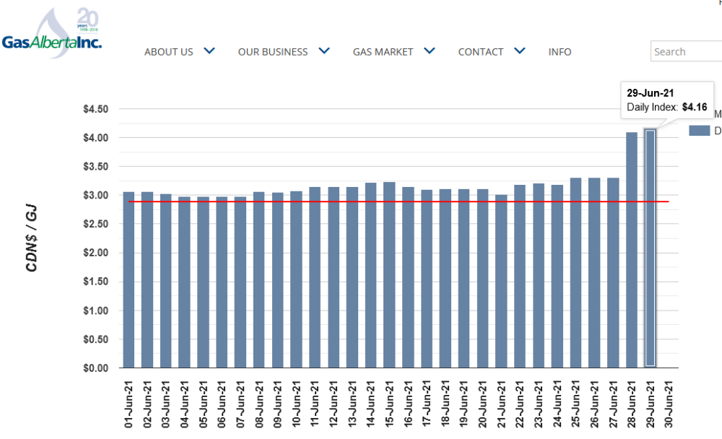Expand the Gas Market dropdown chevron
The height and width of the screenshot is (439, 722).
tap(430, 51)
